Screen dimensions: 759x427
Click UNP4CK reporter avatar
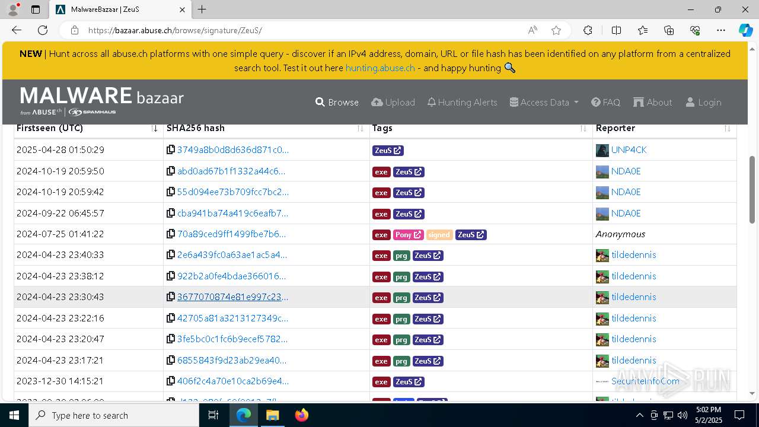[602, 150]
